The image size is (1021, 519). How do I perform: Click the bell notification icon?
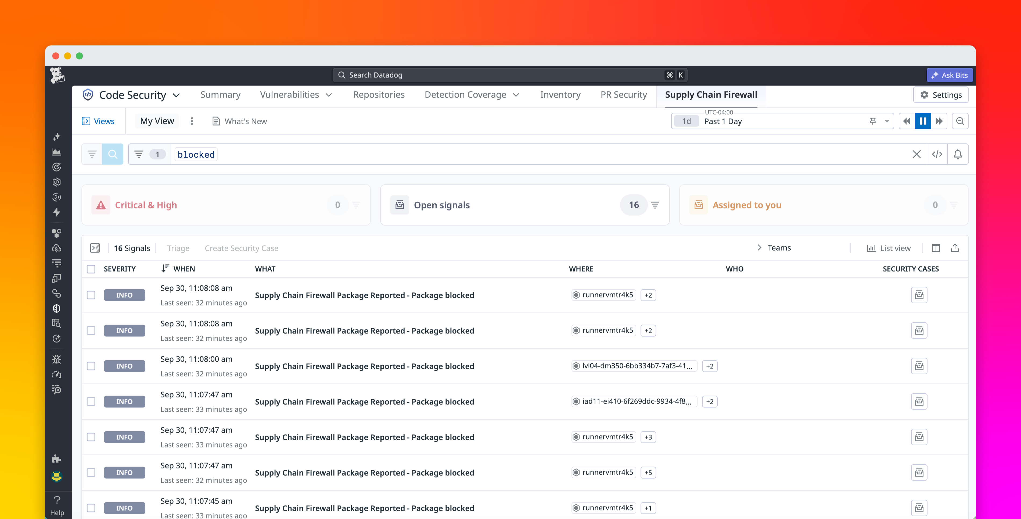958,154
